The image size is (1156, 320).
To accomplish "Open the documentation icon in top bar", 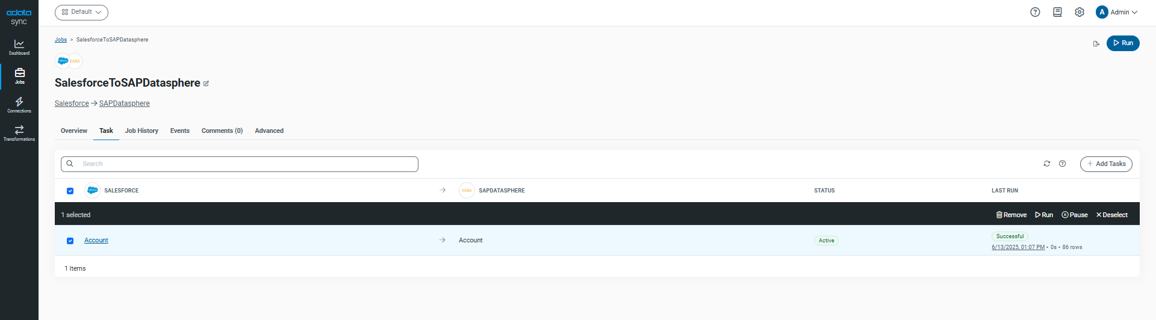I will point(1057,12).
